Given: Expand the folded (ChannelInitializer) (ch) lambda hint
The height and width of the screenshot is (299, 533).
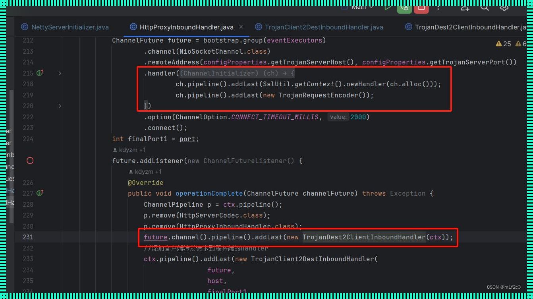Looking at the screenshot, I should [237, 73].
